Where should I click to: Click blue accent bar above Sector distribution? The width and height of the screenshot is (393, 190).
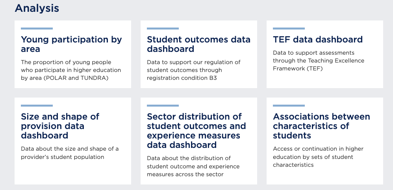coord(163,106)
